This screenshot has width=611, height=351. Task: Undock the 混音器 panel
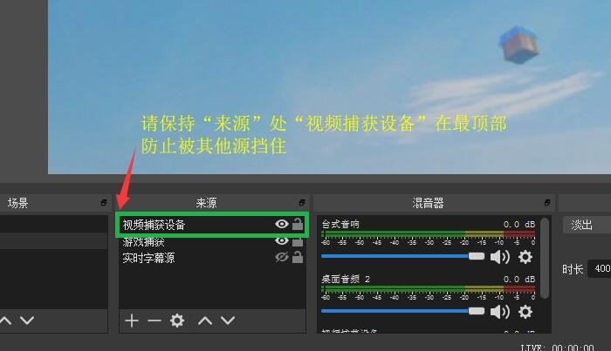tap(547, 203)
